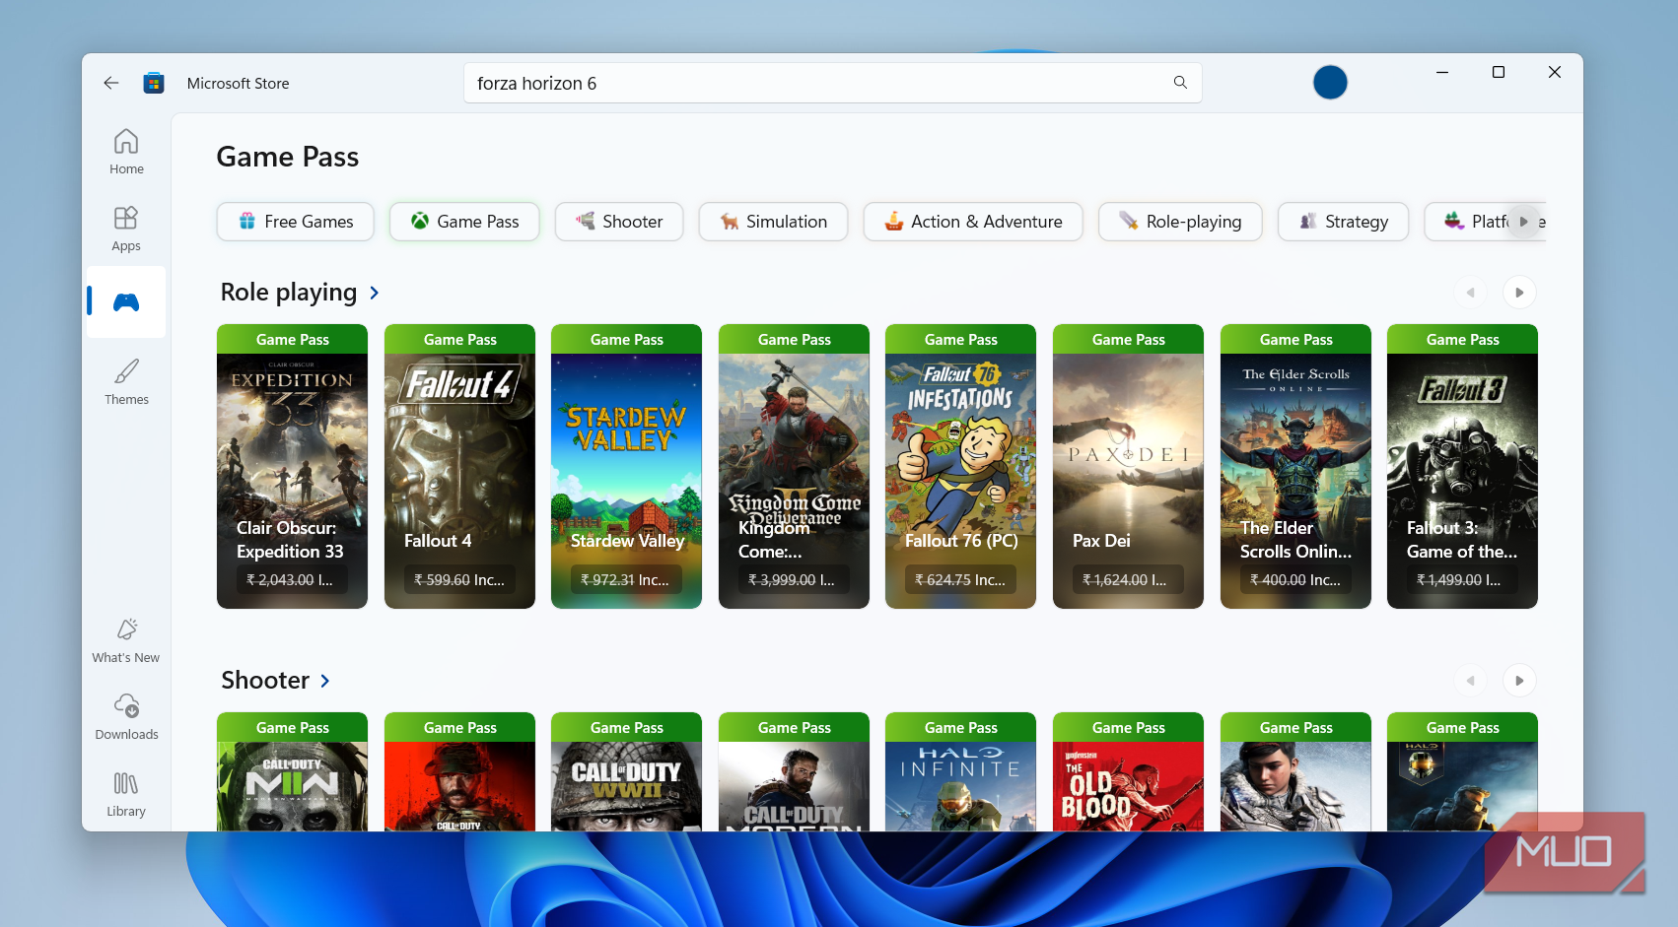Open Clair Obscur: Expedition 33 card
The height and width of the screenshot is (927, 1678).
point(292,466)
